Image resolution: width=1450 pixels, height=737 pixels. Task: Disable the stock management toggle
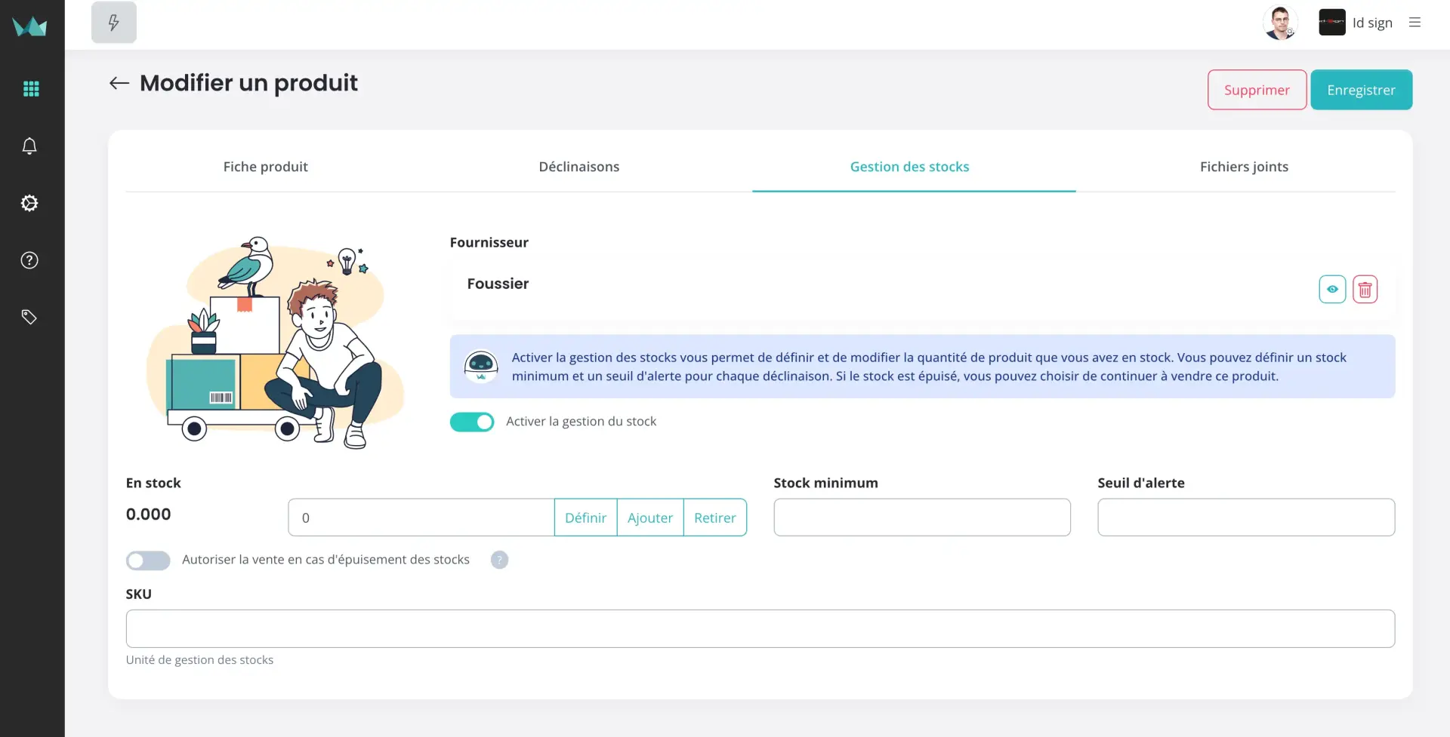point(472,422)
